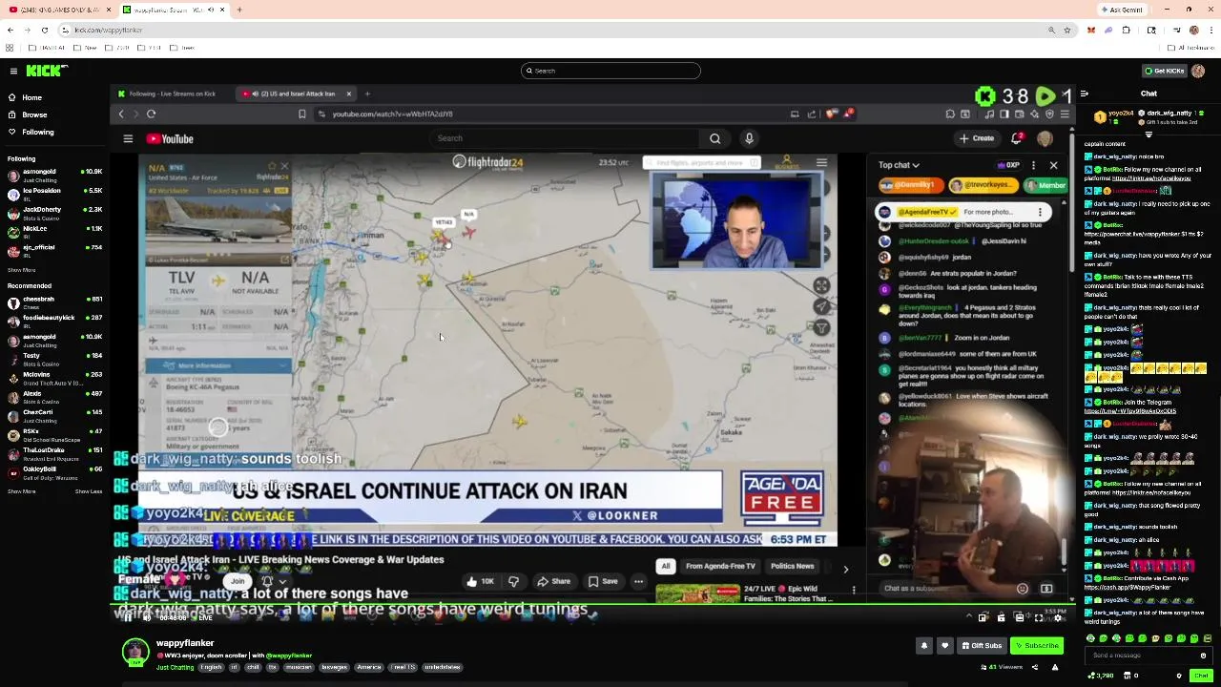Toggle flightradar24 map fullscreen icon
This screenshot has height=687, width=1221.
point(821,285)
